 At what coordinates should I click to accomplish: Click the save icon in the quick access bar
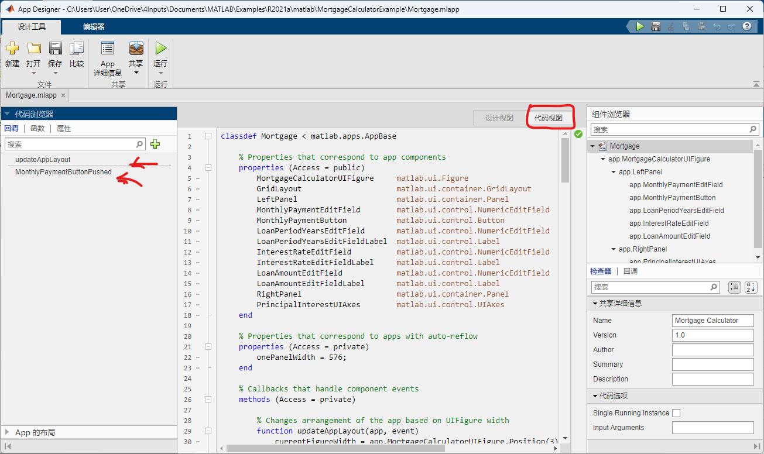[656, 26]
